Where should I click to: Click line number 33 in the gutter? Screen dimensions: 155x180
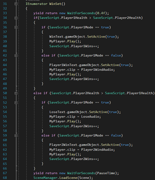(5, 13)
